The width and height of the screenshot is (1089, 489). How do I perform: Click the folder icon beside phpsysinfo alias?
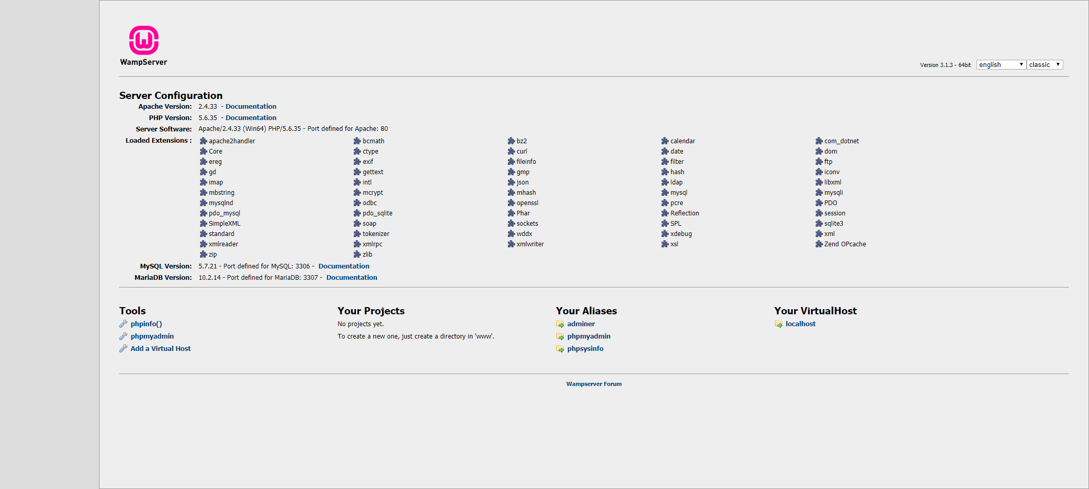coord(560,349)
